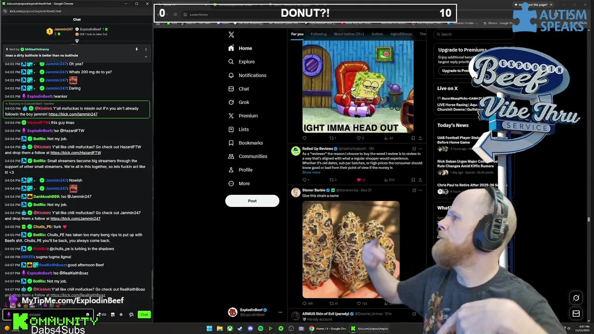Open Steam from the taskbar
The height and width of the screenshot is (334, 594).
[240, 328]
